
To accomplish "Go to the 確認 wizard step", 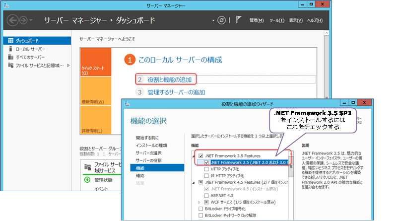I will point(140,175).
